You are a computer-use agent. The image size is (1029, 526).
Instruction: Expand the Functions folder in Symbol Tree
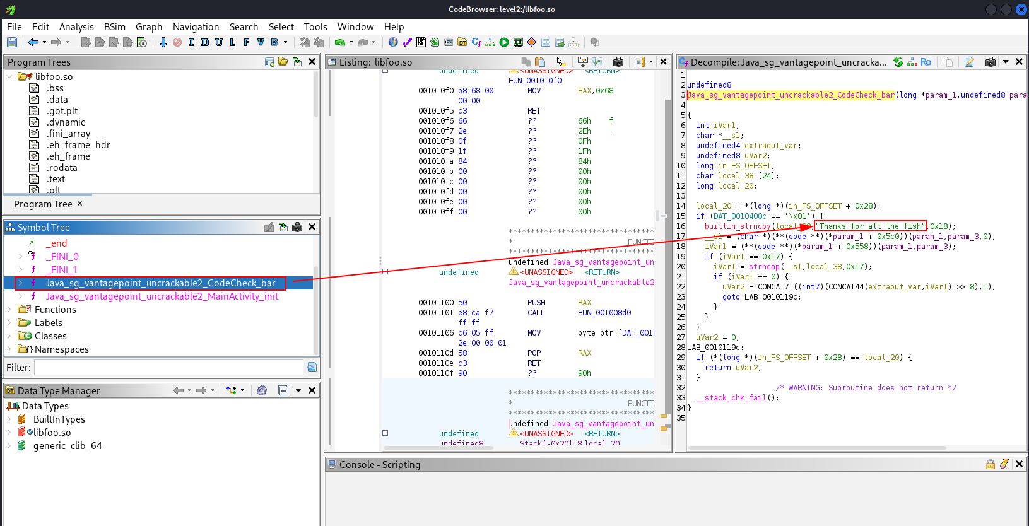pos(9,310)
